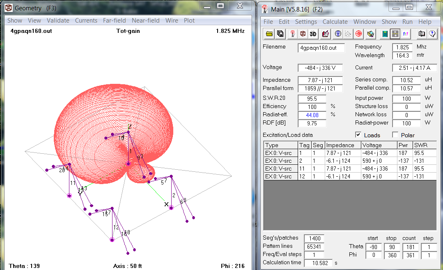Open the Window menu
443x270 pixels.
[365, 22]
